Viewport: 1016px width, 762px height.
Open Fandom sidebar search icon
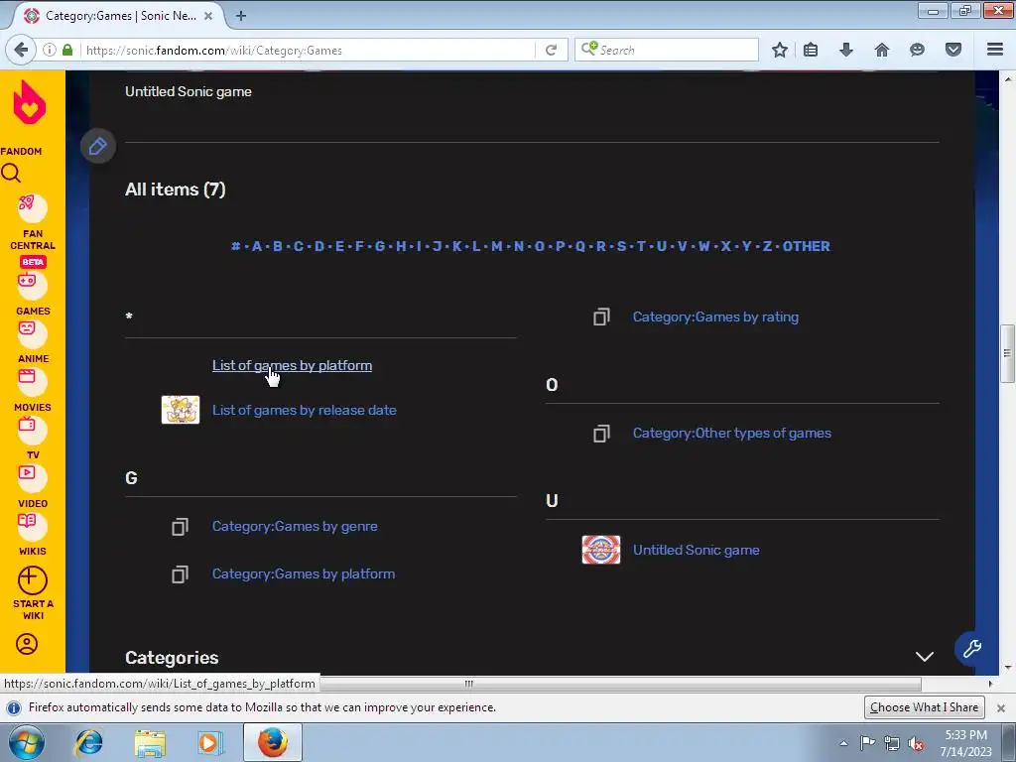tap(11, 173)
